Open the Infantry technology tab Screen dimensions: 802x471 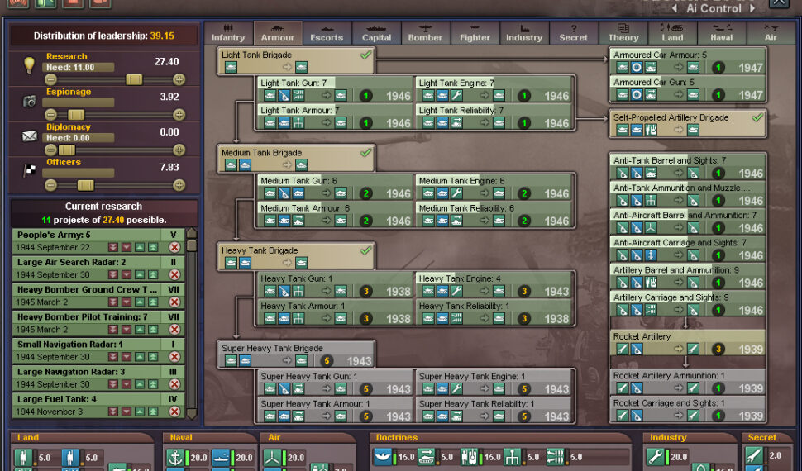coord(228,33)
